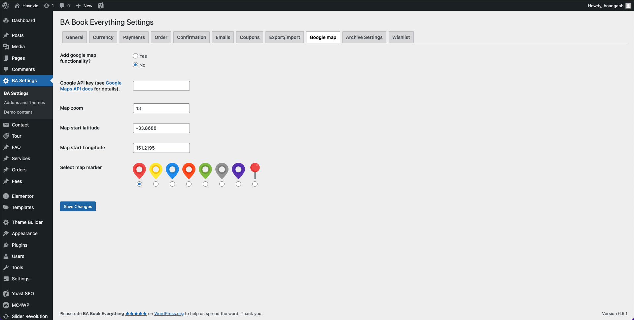
Task: Click the Map zoom input field
Action: pyautogui.click(x=161, y=108)
